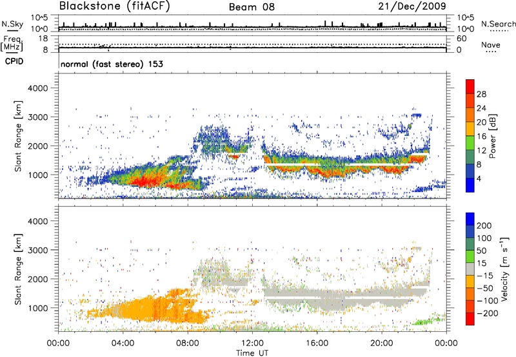Click the 2000 tick of the velocity panel
The image size is (516, 357).
click(38, 279)
